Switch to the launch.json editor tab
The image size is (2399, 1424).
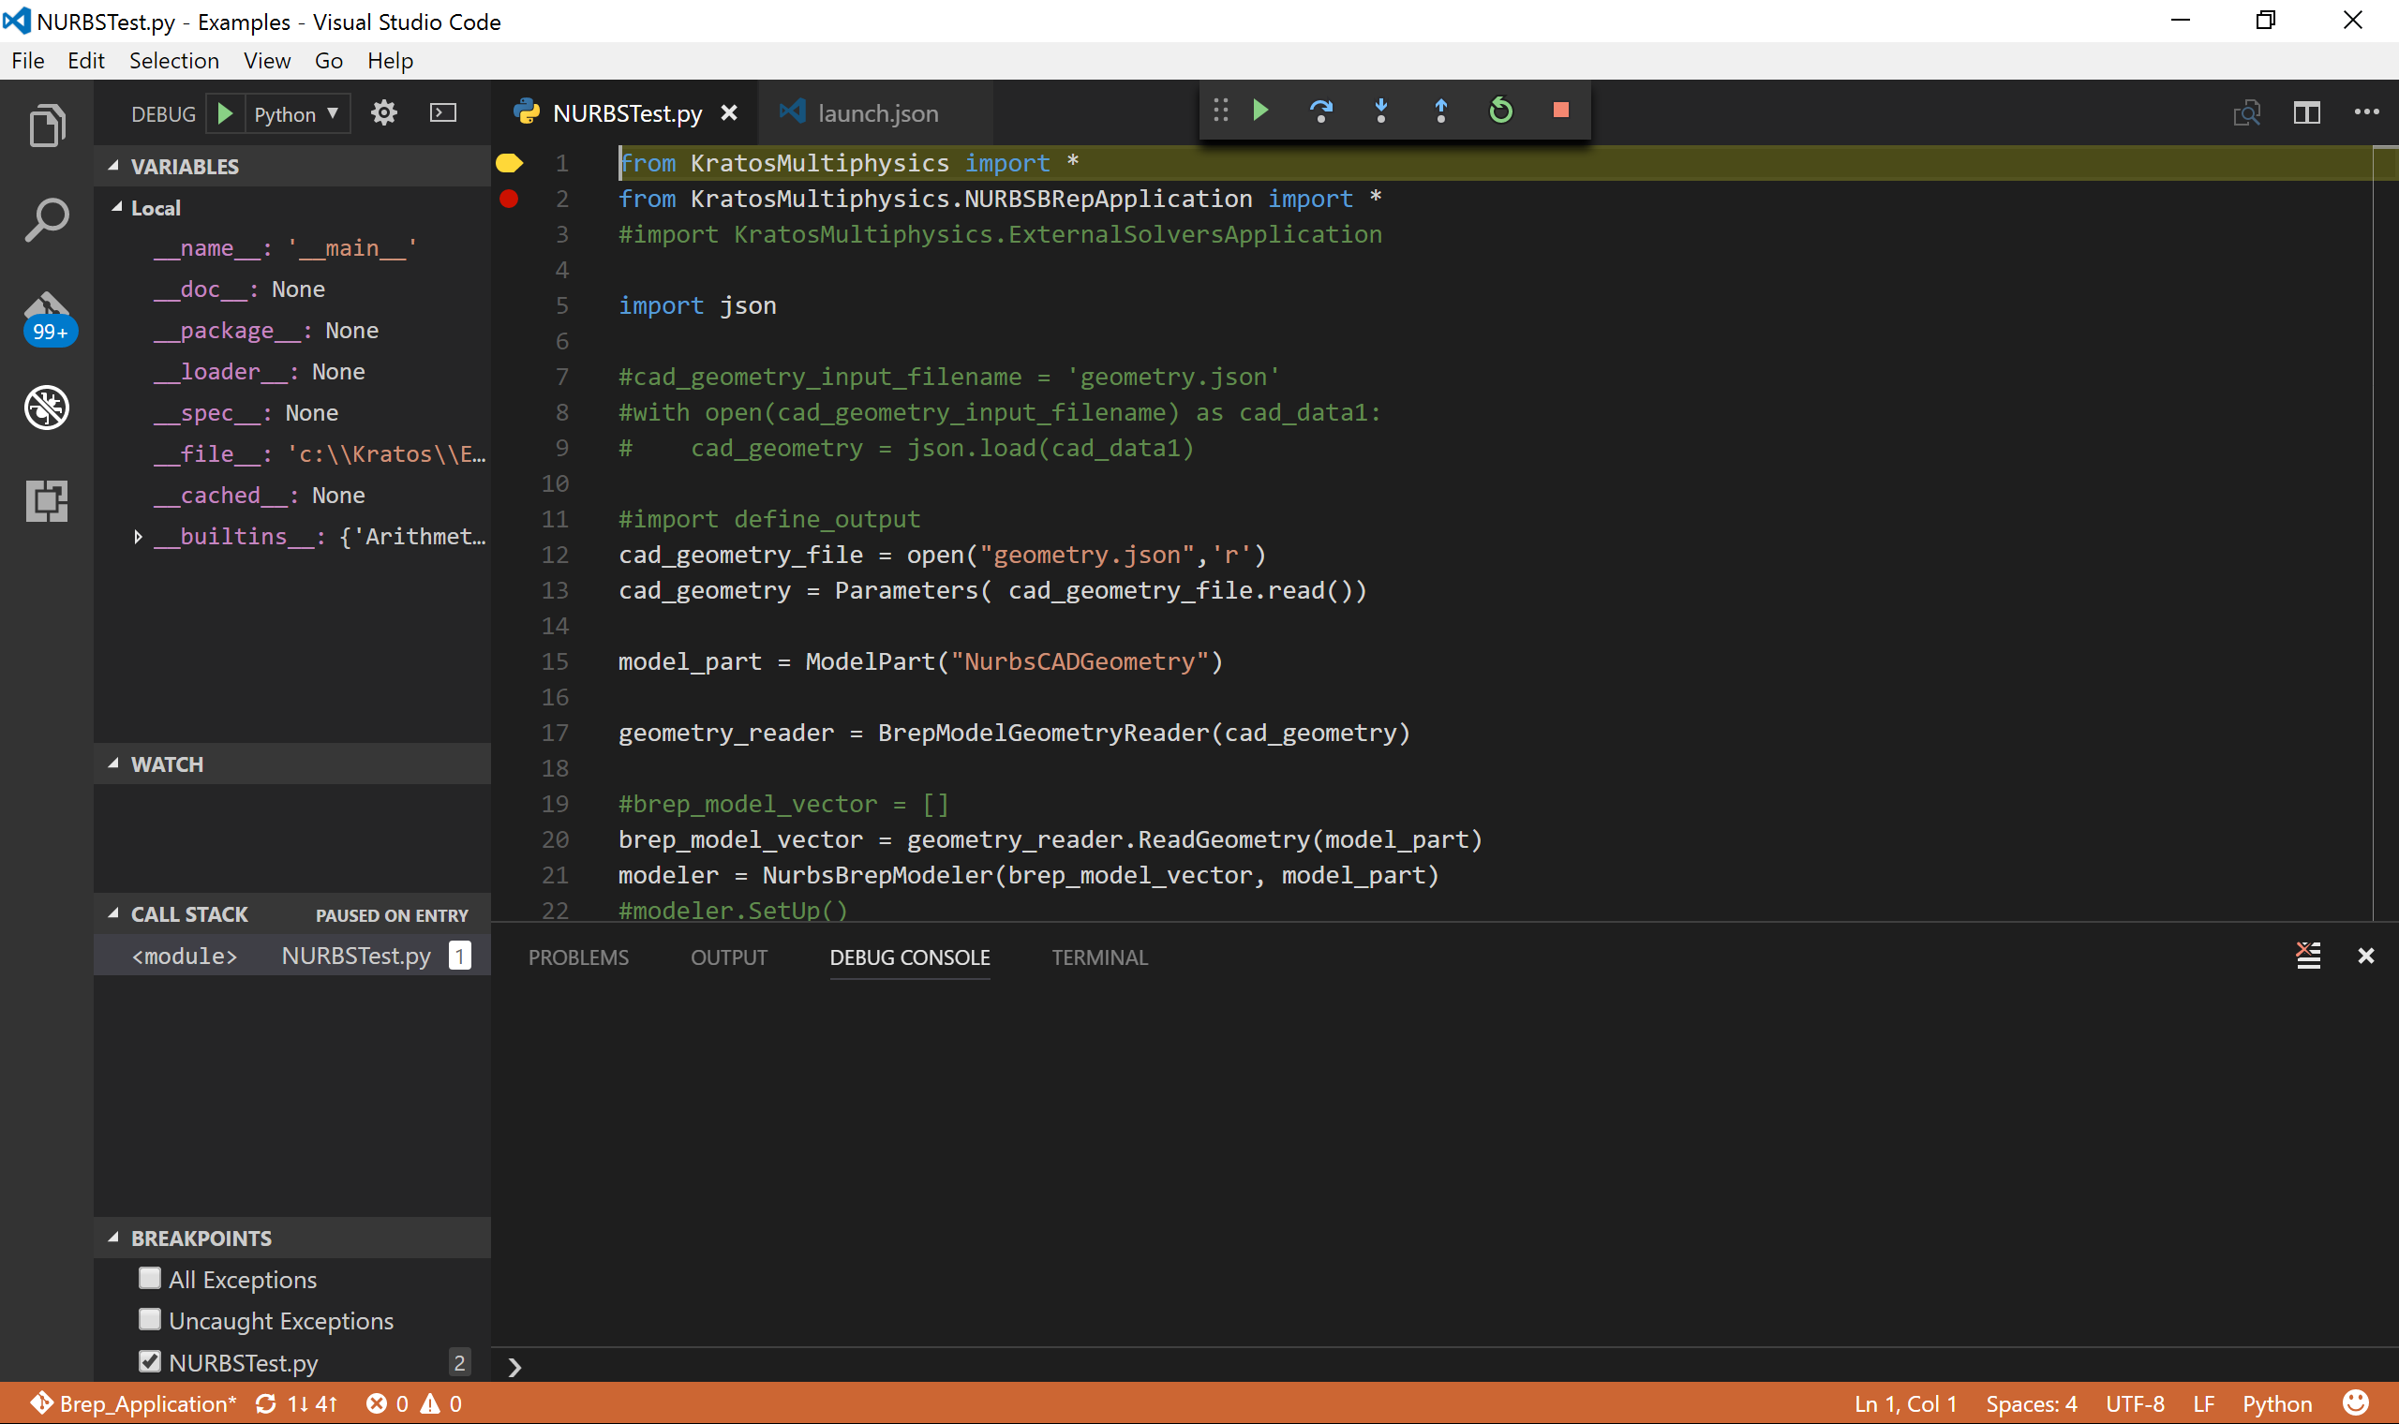click(x=876, y=113)
